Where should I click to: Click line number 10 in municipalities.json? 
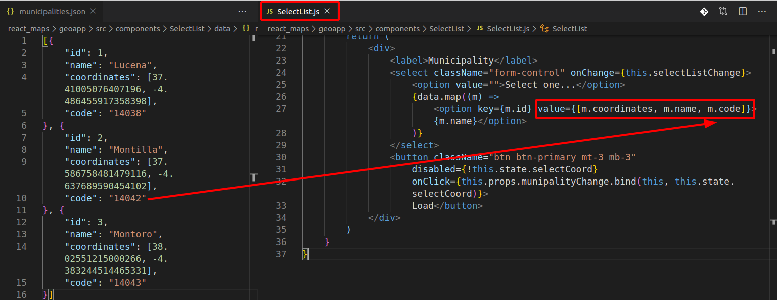(21, 198)
